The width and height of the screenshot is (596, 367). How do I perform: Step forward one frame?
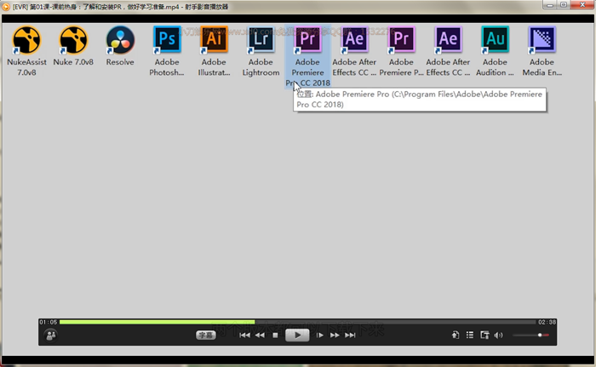(319, 335)
